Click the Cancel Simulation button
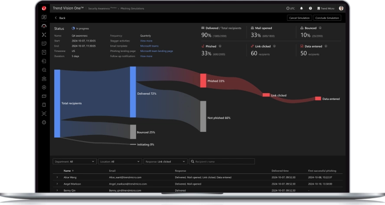Viewport: 385px width, 205px height. click(x=299, y=18)
